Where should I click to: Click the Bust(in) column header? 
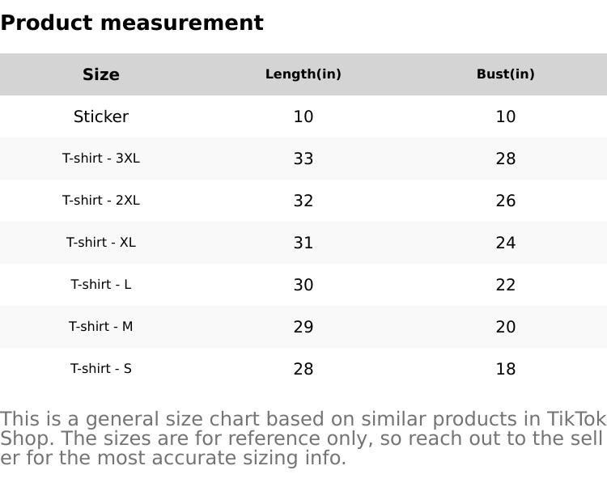click(x=506, y=74)
